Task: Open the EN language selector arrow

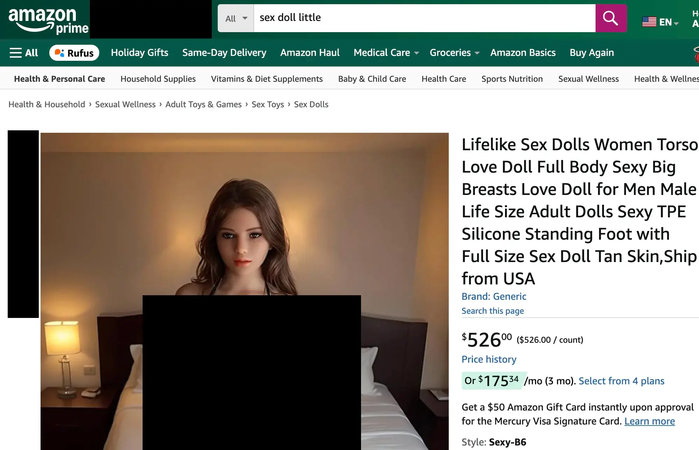Action: (x=676, y=23)
